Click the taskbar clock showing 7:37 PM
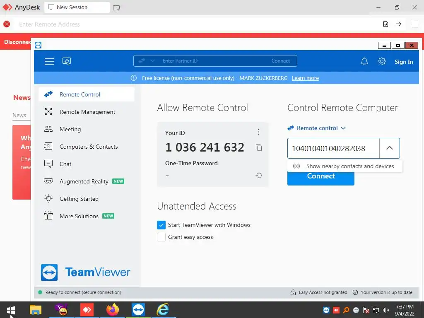 coord(405,310)
